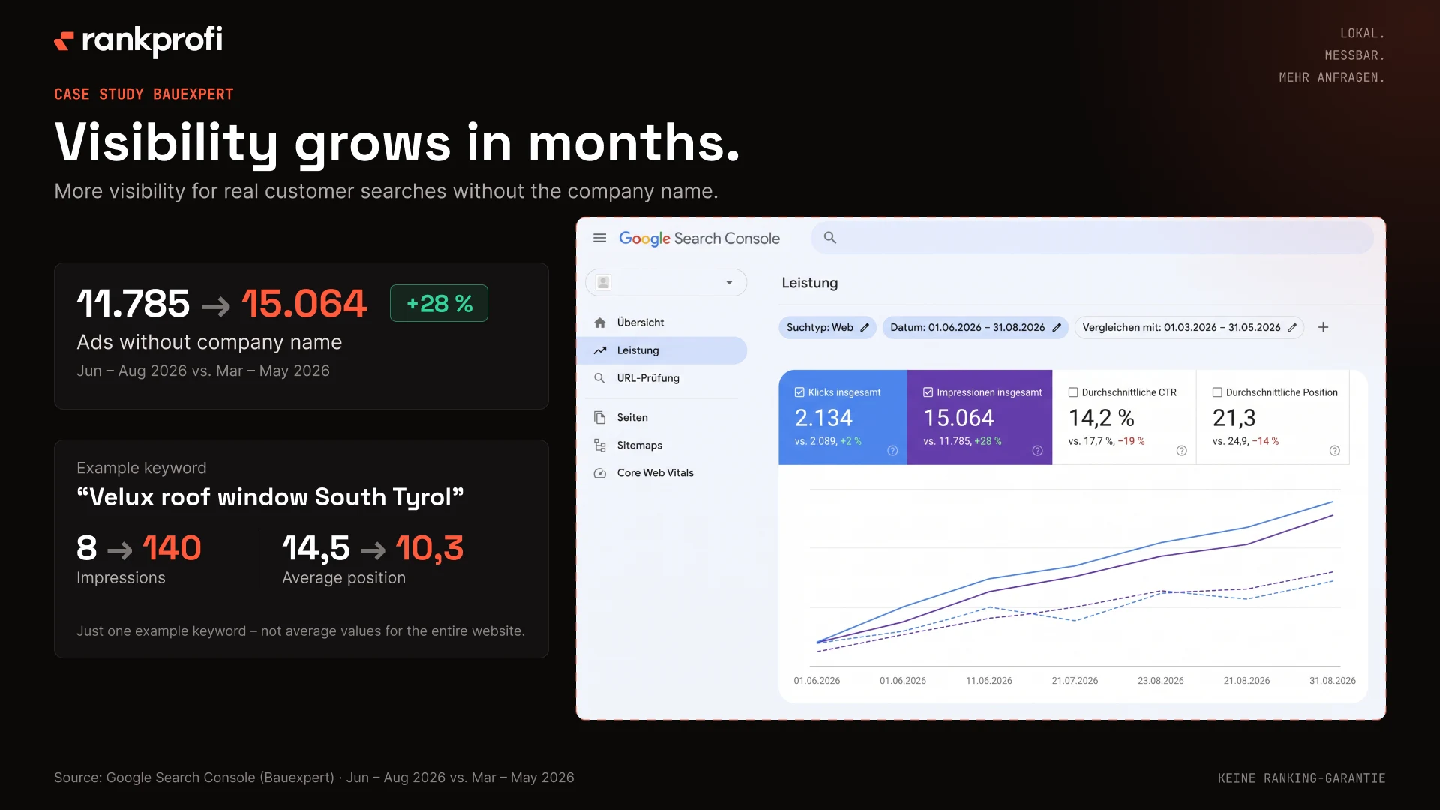Click the CASE STUDY BAUEXPERT label
The width and height of the screenshot is (1440, 810).
(x=144, y=94)
